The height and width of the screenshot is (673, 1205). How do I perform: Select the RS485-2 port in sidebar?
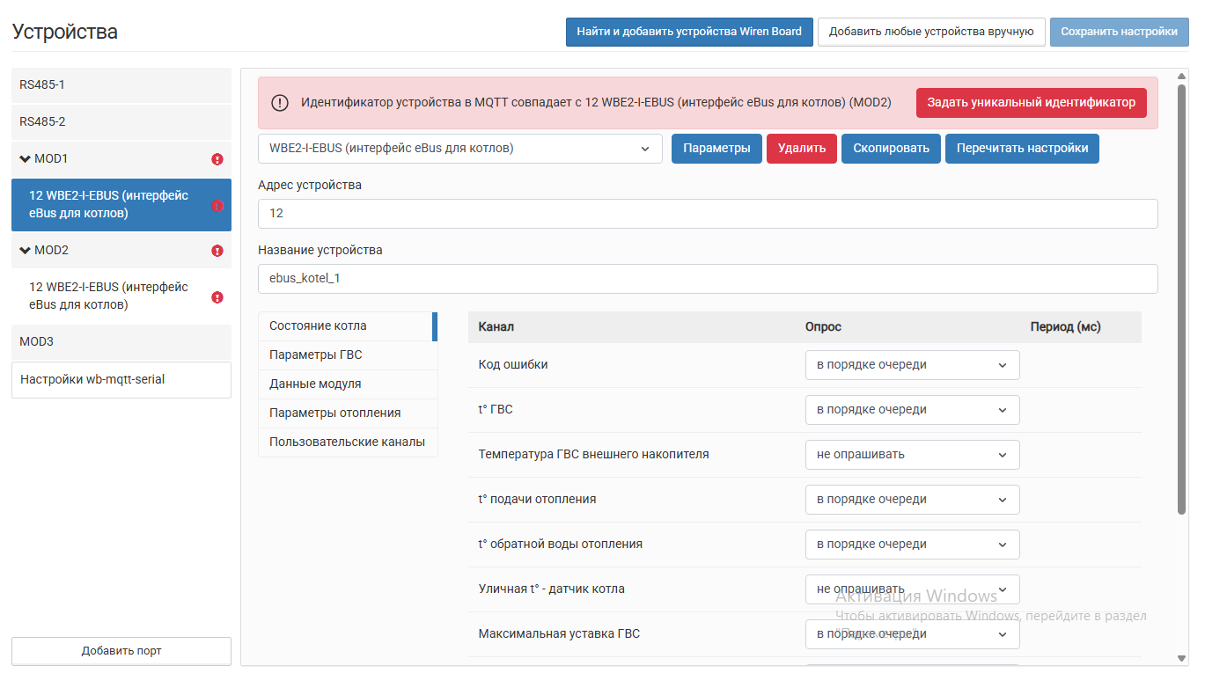tap(121, 122)
